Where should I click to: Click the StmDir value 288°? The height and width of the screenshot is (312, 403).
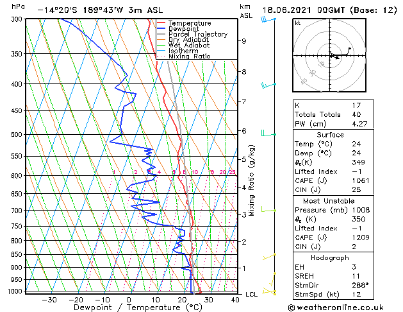[x=360, y=285]
